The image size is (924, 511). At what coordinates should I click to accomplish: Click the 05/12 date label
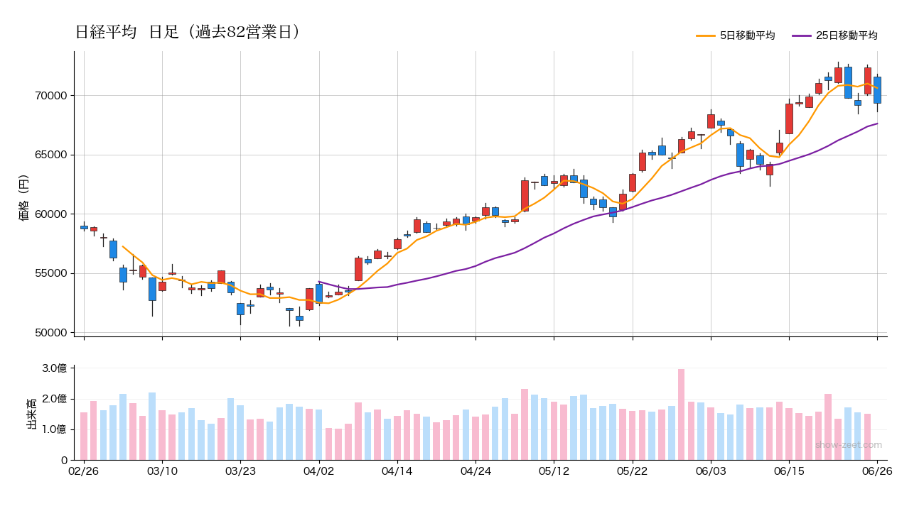click(x=554, y=471)
